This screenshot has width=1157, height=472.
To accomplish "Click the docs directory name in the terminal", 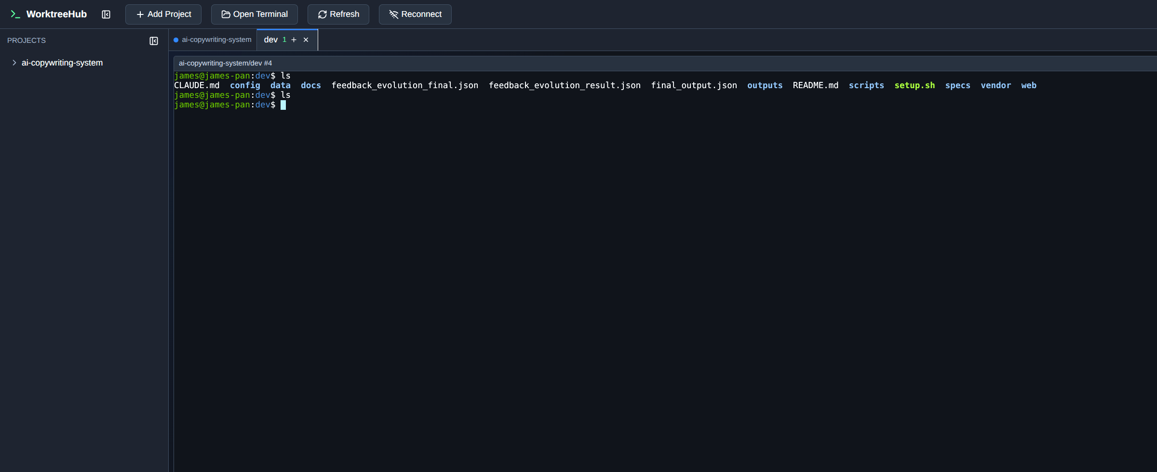I will point(311,85).
